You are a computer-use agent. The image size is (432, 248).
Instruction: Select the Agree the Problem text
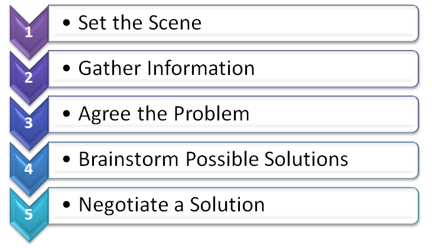[164, 114]
